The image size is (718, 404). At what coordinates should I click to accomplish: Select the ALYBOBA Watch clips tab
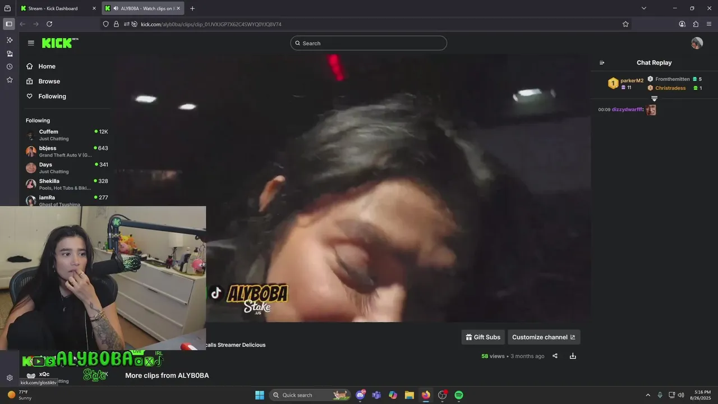(143, 8)
